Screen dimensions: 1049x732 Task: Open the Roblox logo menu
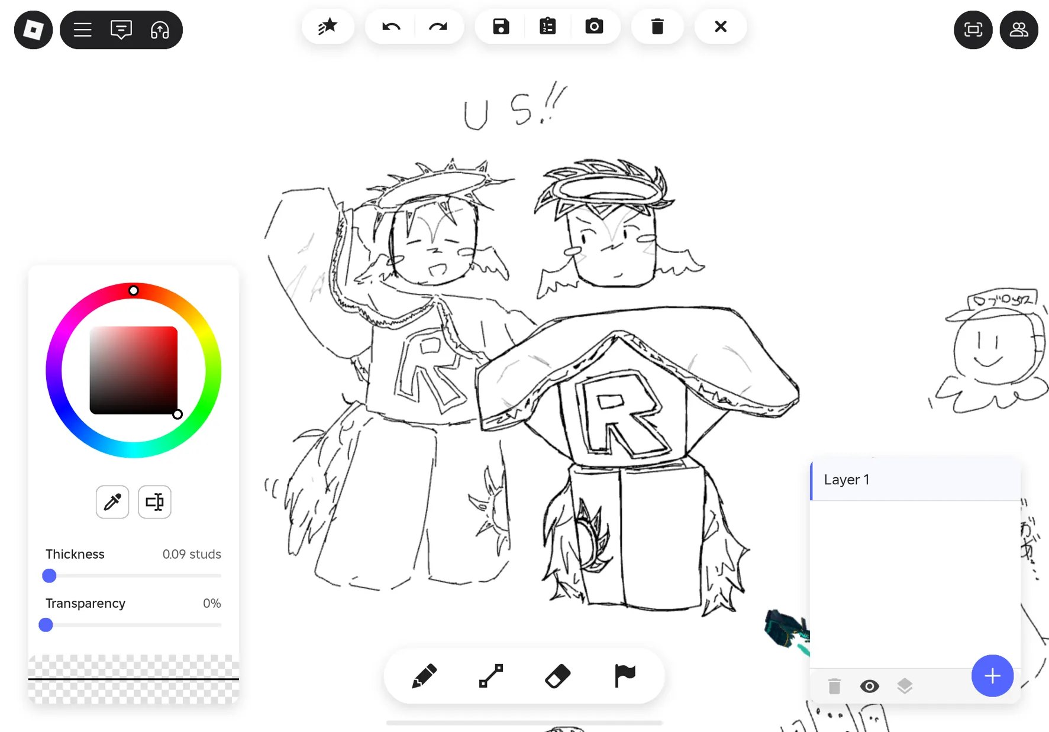33,30
